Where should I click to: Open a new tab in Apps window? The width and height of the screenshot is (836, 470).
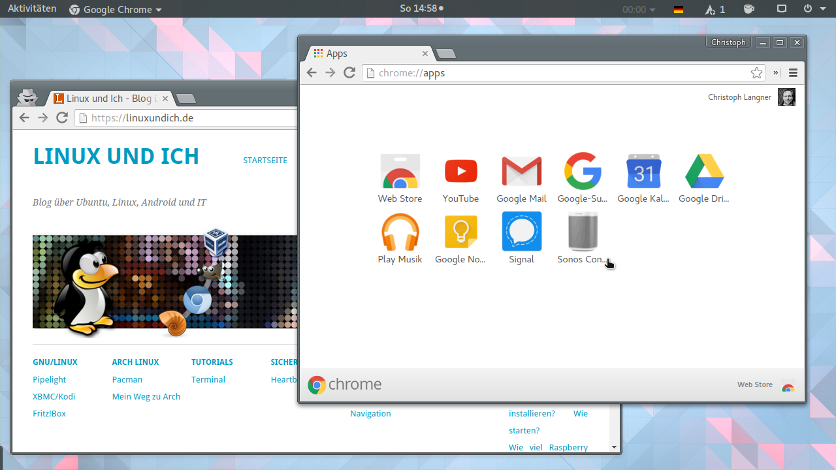click(x=445, y=54)
